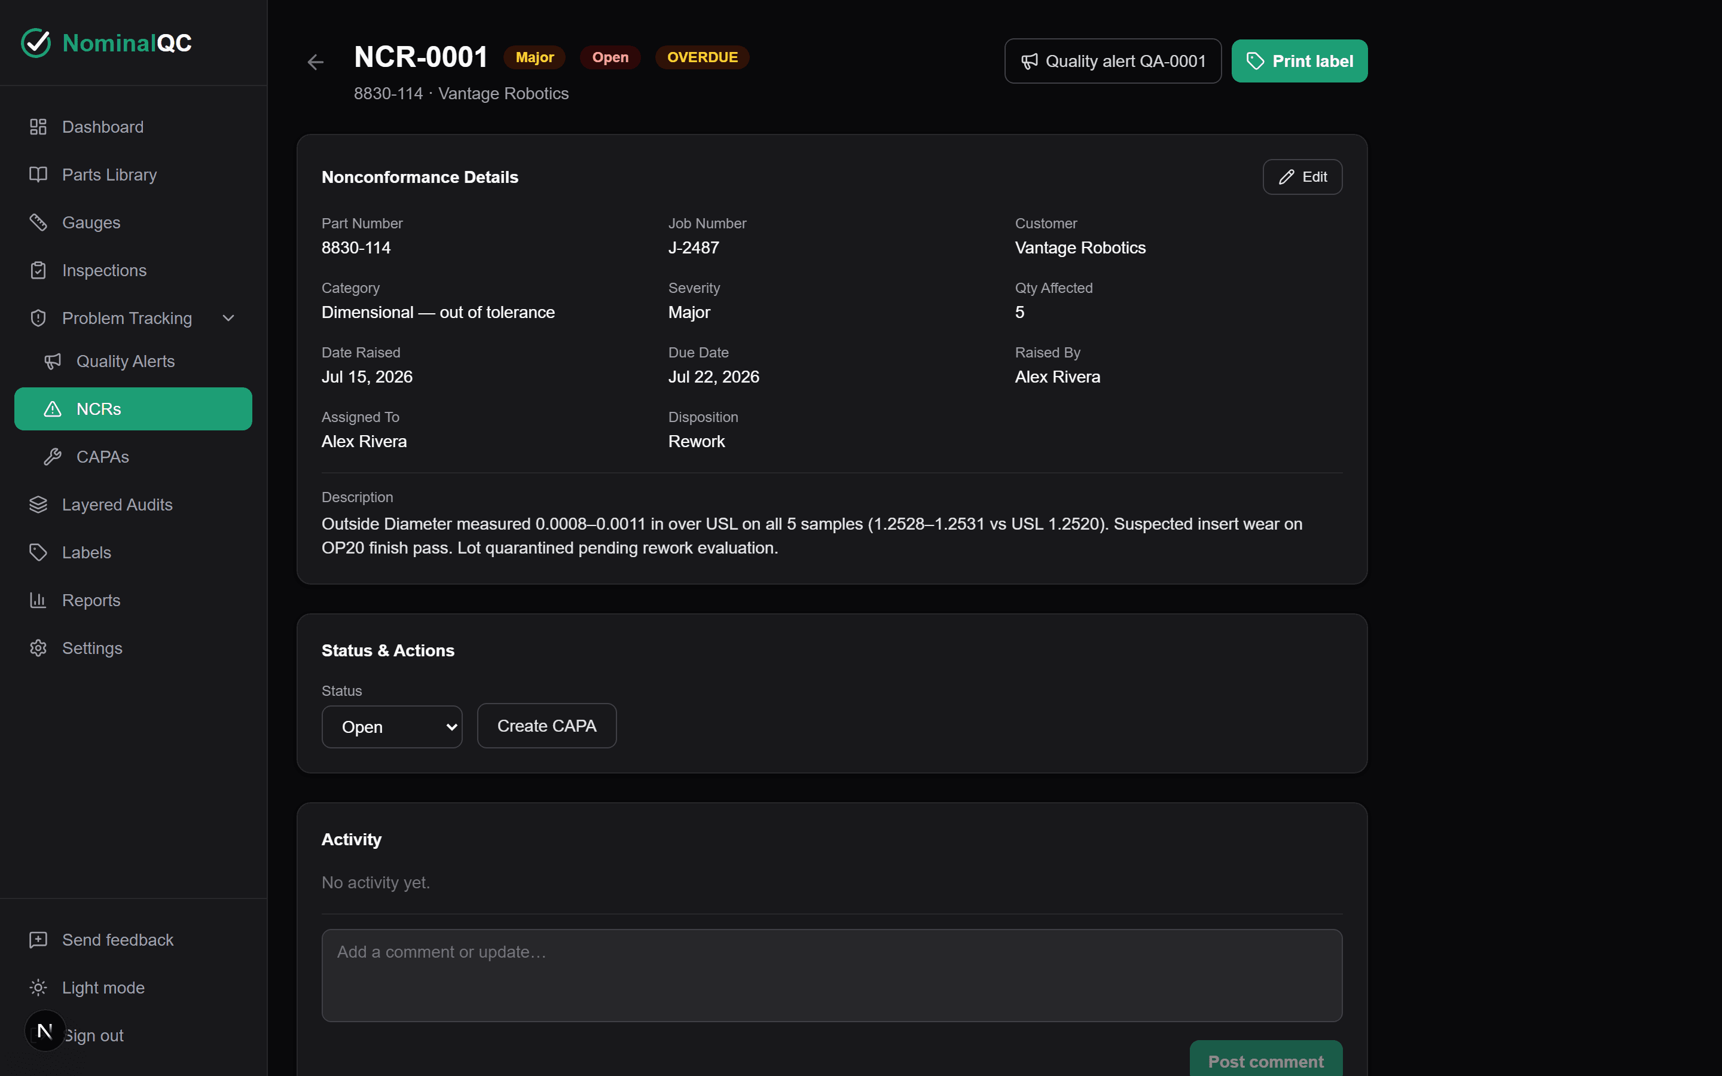
Task: Click megaphone icon on Quality alert QA-0001
Action: coord(1030,61)
